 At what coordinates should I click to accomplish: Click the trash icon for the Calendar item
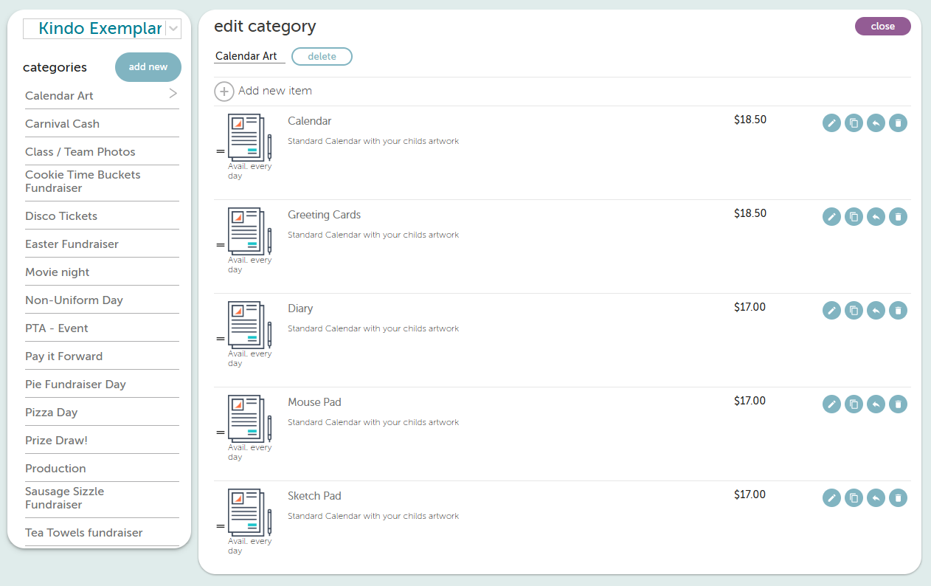898,123
